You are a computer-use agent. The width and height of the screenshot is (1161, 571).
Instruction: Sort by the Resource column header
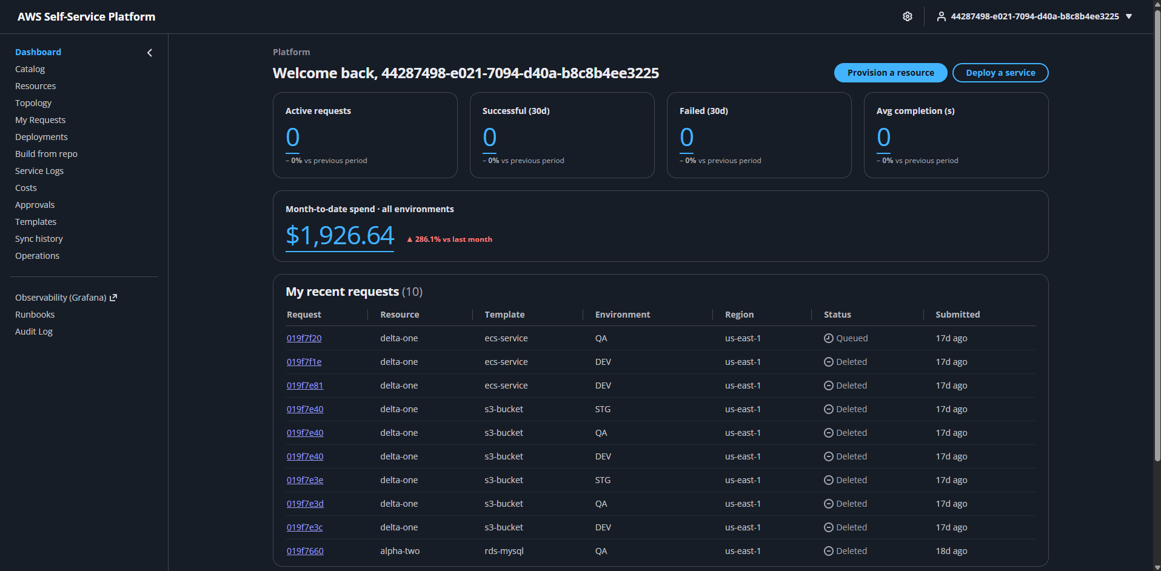[x=400, y=315]
